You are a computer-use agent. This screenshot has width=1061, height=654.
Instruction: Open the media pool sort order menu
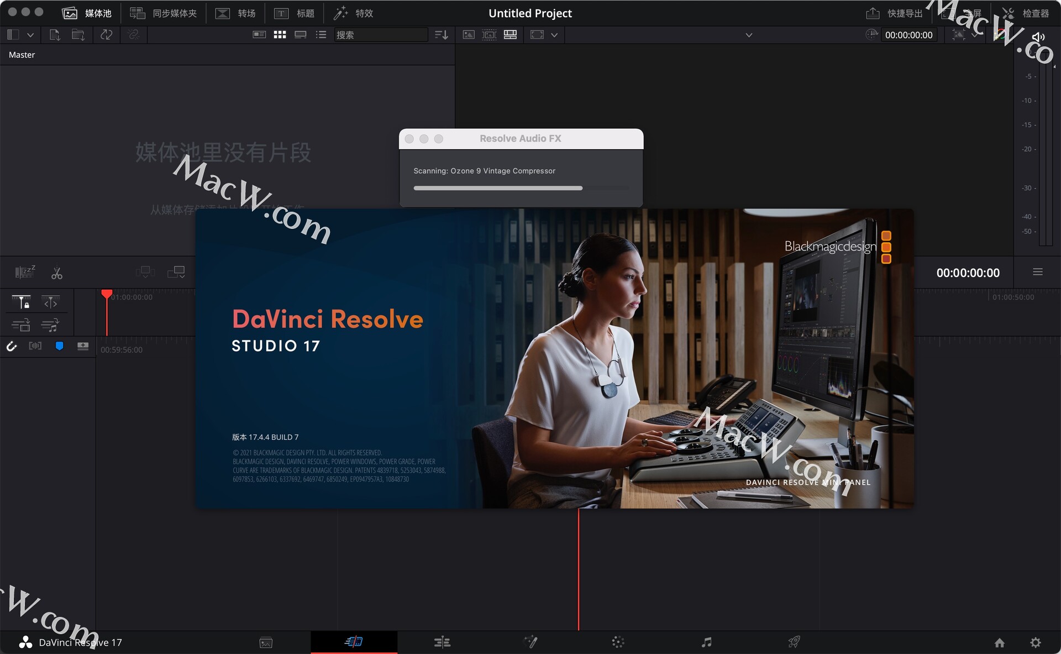441,35
